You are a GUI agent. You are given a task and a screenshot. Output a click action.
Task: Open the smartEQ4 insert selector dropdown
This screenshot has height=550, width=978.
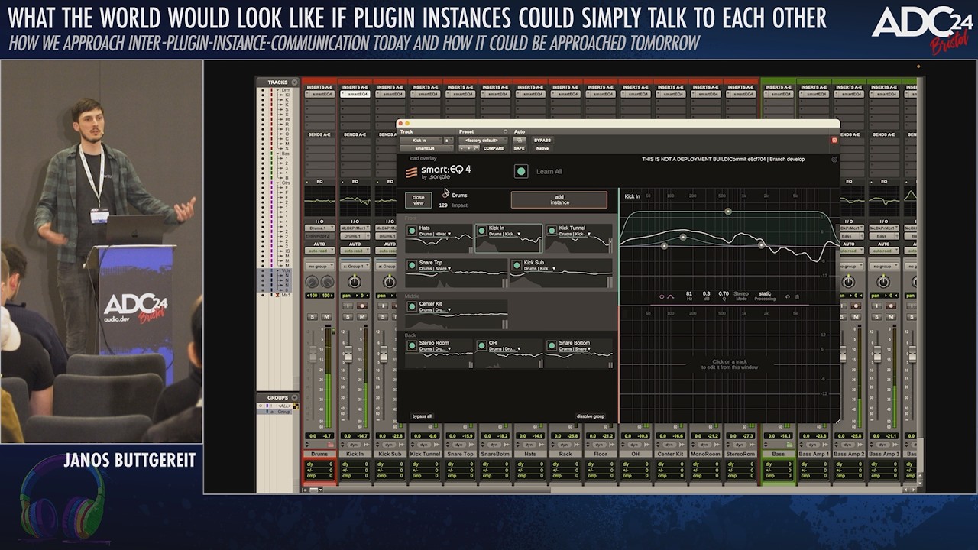click(x=426, y=148)
